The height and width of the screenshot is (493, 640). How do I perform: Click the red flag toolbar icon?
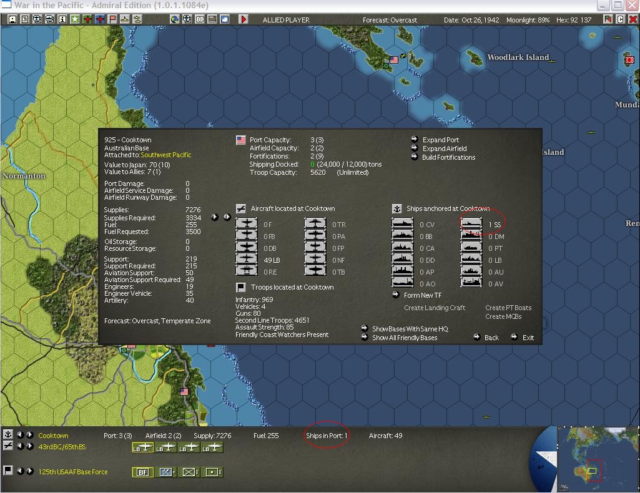tap(112, 19)
